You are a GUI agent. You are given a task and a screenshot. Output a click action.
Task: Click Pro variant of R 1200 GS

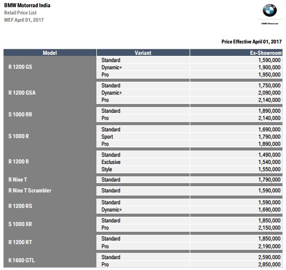tap(105, 74)
